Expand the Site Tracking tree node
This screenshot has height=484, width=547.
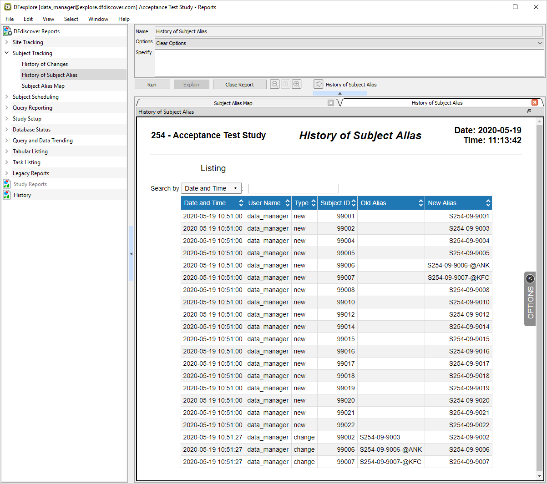click(7, 42)
